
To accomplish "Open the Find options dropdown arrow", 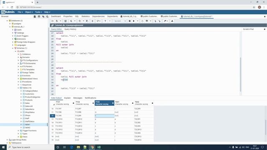I will click(x=75, y=21).
